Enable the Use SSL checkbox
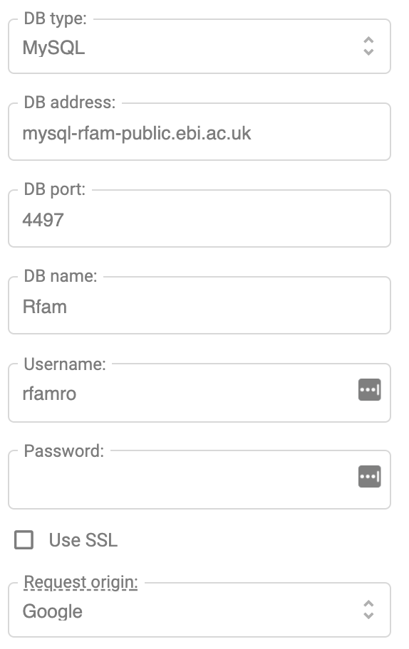Screen dimensions: 409x649 click(24, 539)
